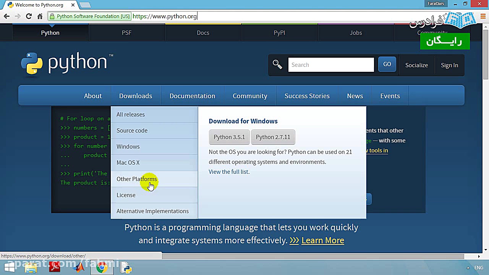The width and height of the screenshot is (489, 275).
Task: Select the PyPI top navigation tab
Action: tap(280, 32)
